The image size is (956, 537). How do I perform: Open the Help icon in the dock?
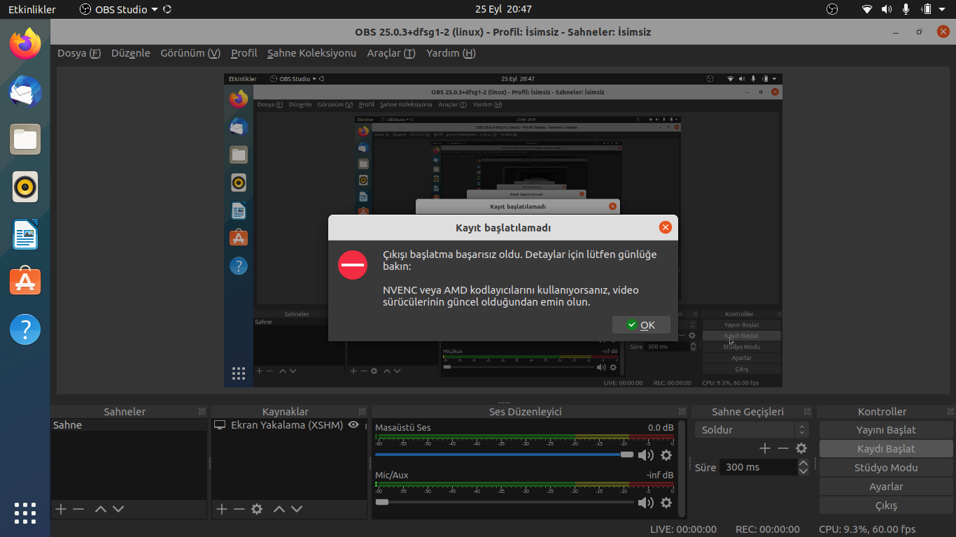[25, 329]
